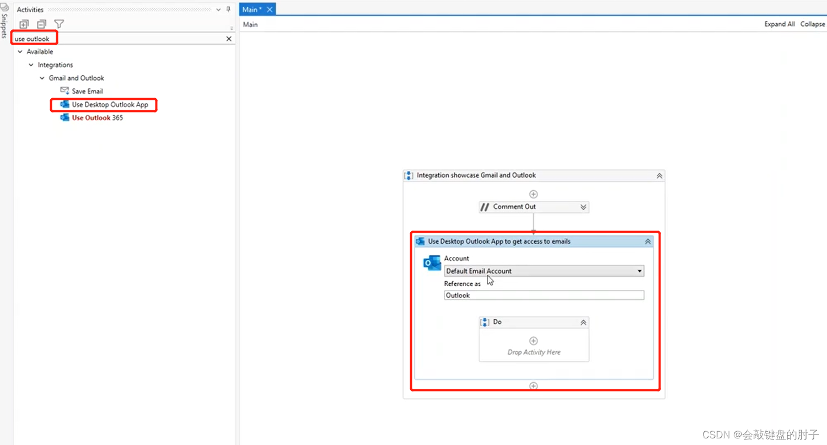Collapse the Use Desktop Outlook App activity
The image size is (827, 445).
(648, 242)
